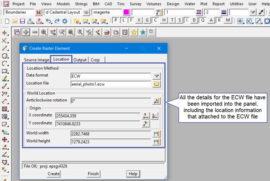Select the raster image tool in left toolbar

4,132
